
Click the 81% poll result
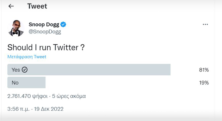click(x=204, y=70)
